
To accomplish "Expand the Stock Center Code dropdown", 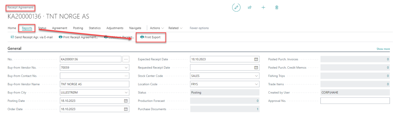I will 256,76.
